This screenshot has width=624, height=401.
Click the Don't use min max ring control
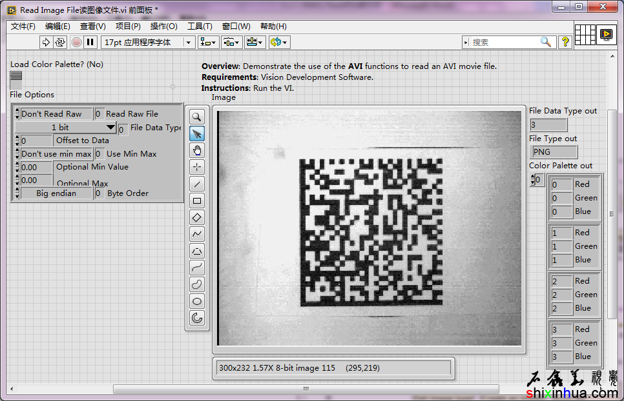(x=56, y=153)
